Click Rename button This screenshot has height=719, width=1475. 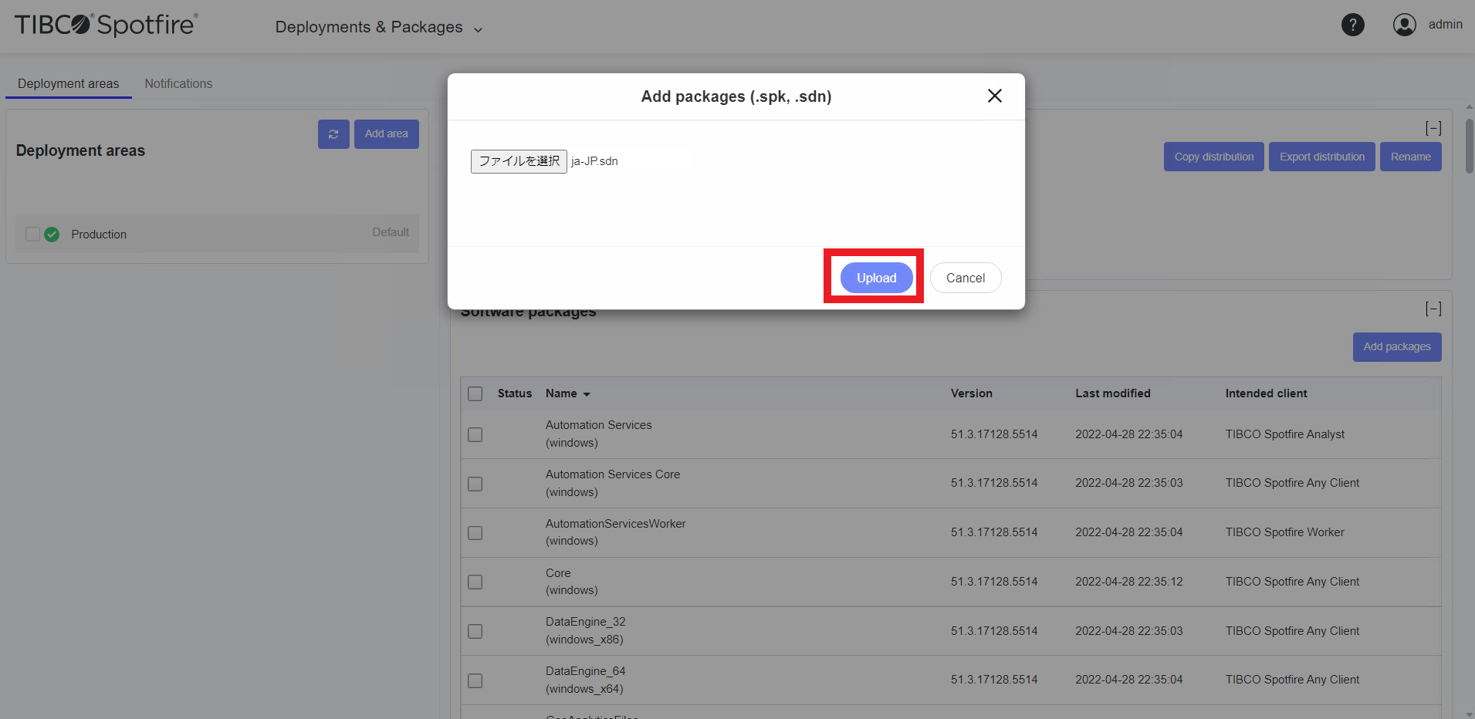click(1410, 157)
